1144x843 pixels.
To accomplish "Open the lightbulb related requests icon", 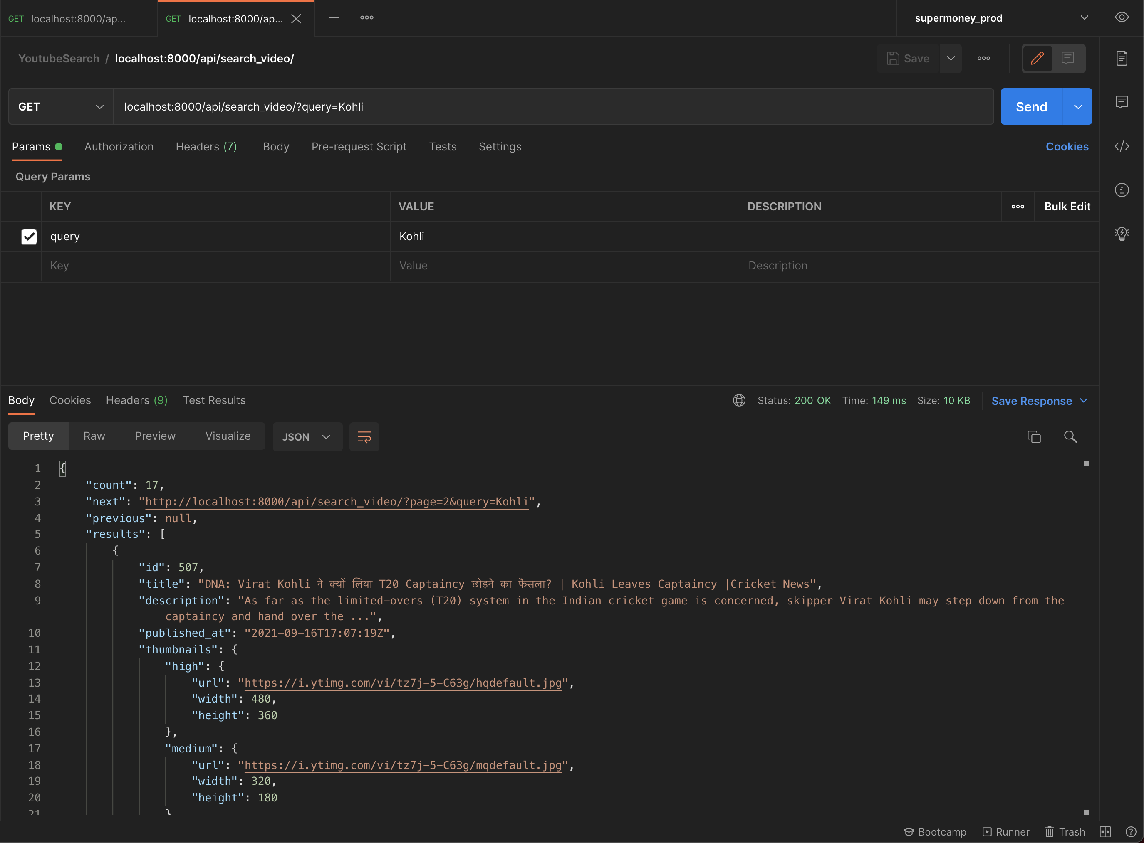I will pyautogui.click(x=1122, y=234).
